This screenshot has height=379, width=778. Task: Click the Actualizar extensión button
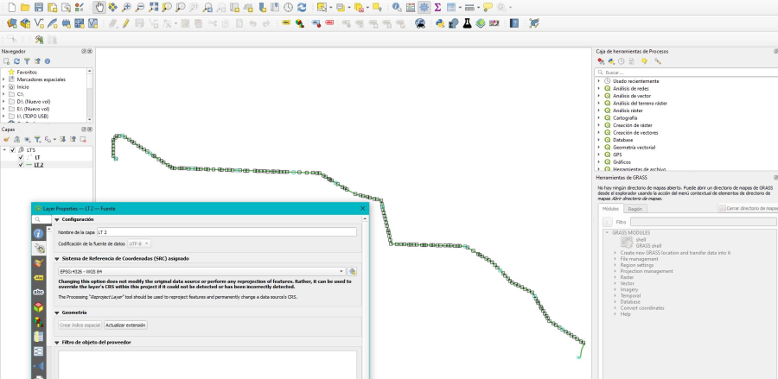[x=125, y=325]
